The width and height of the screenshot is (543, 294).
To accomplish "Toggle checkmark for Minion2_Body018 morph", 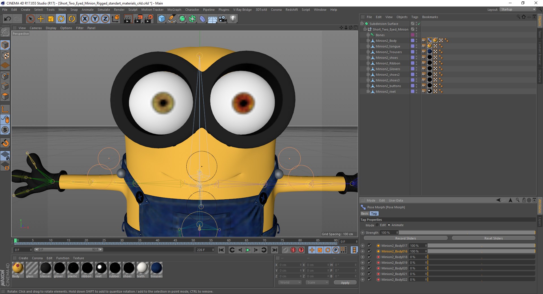I will click(x=369, y=257).
